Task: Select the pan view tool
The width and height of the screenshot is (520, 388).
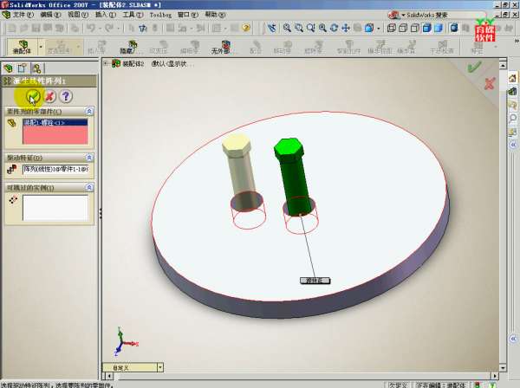Action: click(346, 28)
